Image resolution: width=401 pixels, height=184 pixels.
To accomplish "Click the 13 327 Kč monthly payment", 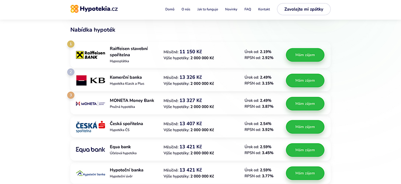I will point(191,100).
